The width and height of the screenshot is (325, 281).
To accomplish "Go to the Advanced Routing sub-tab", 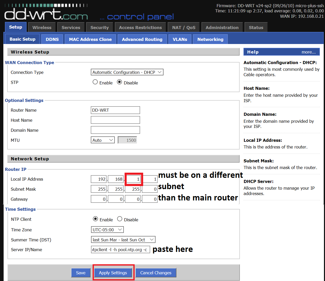I will coord(142,39).
